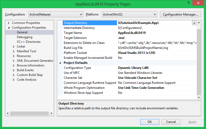Collapse the Configuration Properties node
The image size is (206, 129).
coord(9,28)
